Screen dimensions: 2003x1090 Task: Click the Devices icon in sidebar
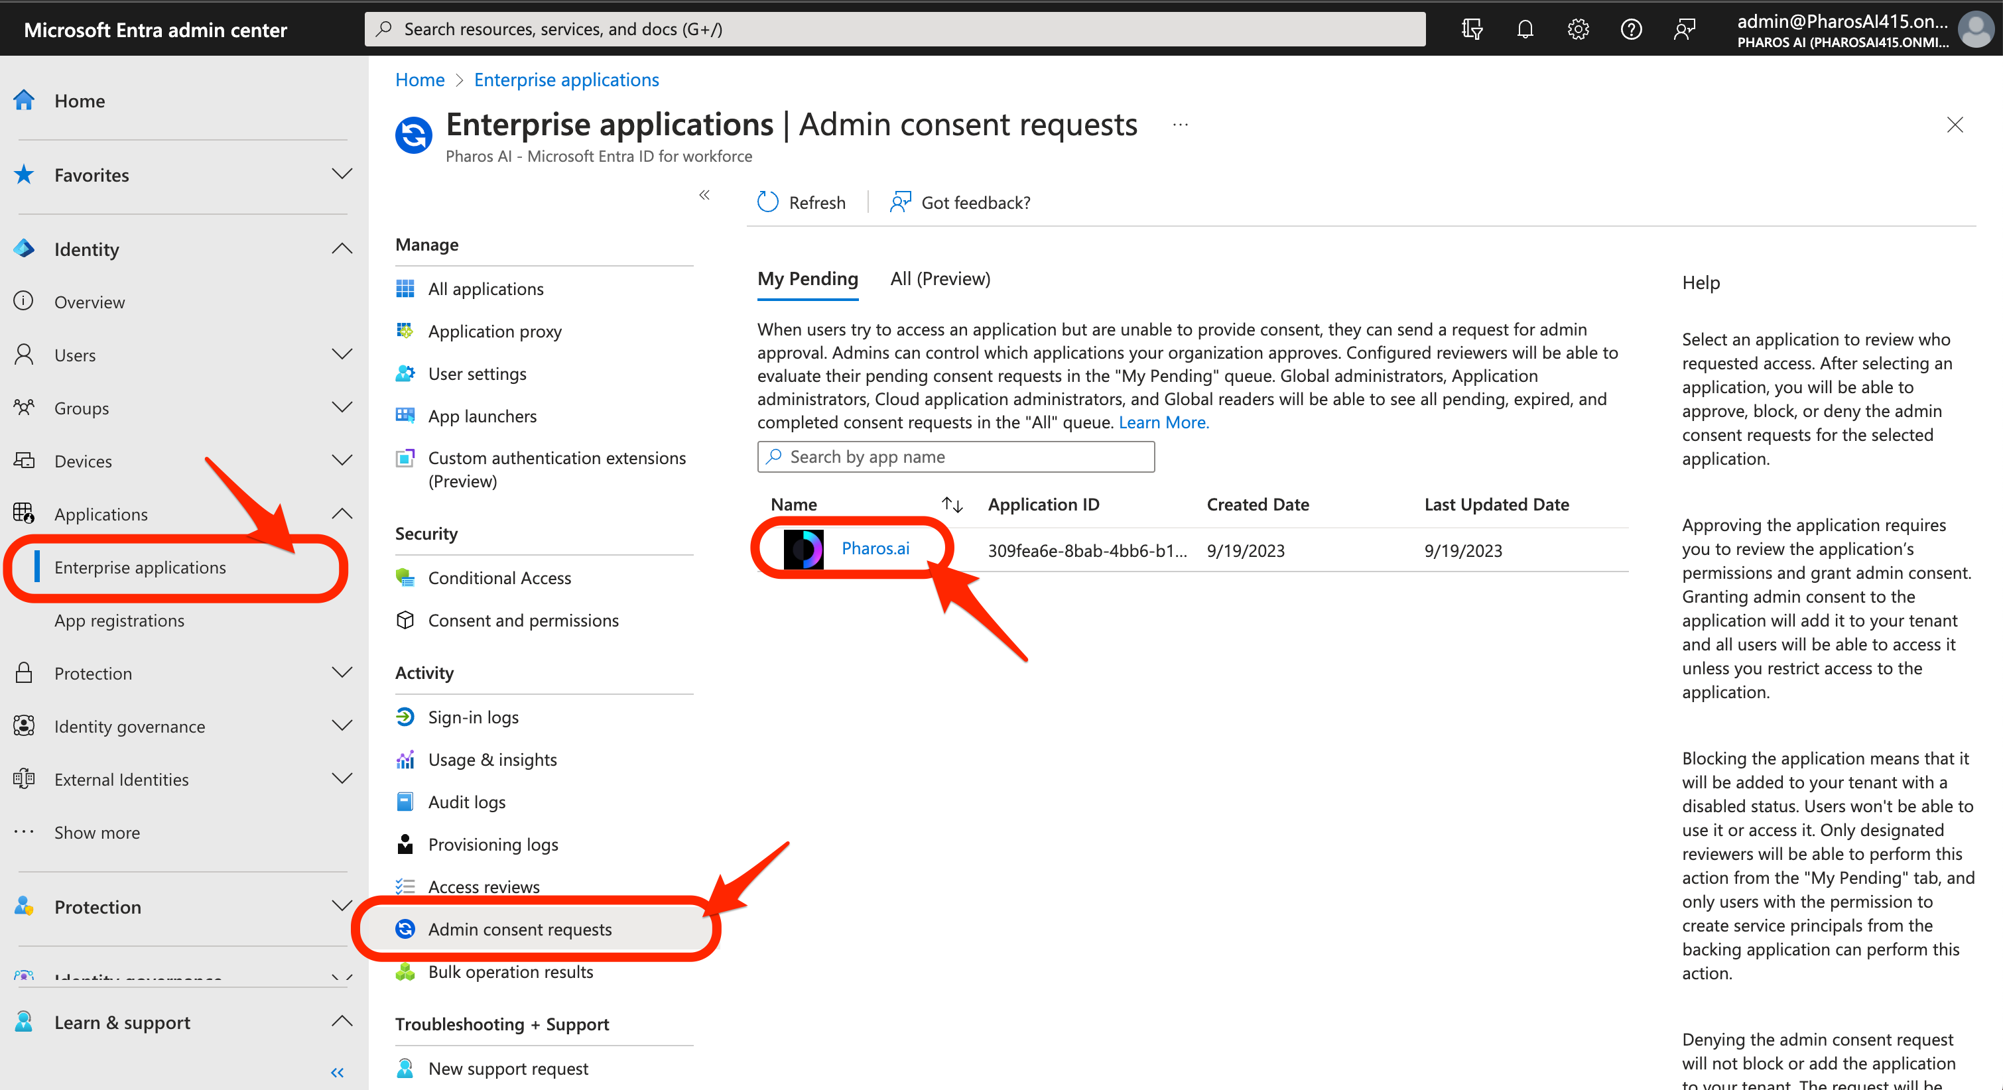pyautogui.click(x=24, y=460)
